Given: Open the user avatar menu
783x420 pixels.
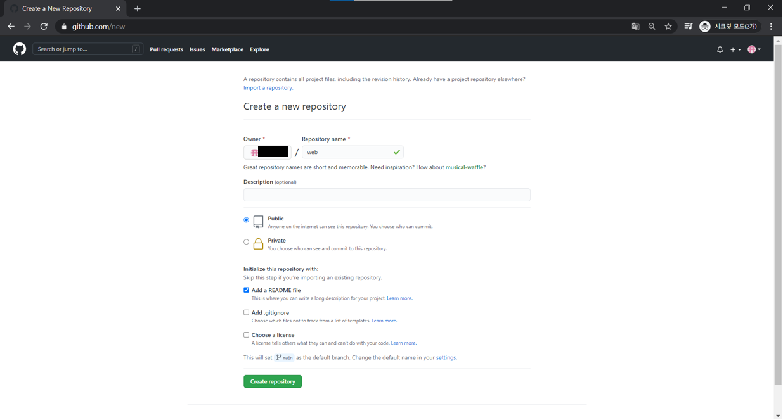Looking at the screenshot, I should (754, 49).
